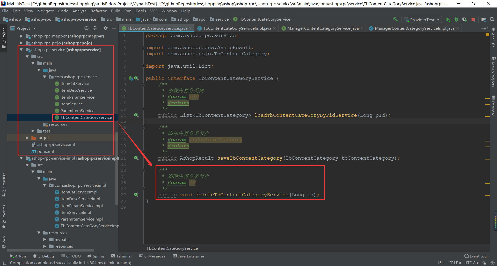This screenshot has height=266, width=497.
Task: Click gutter implemented icon on line 27
Action: click(136, 194)
